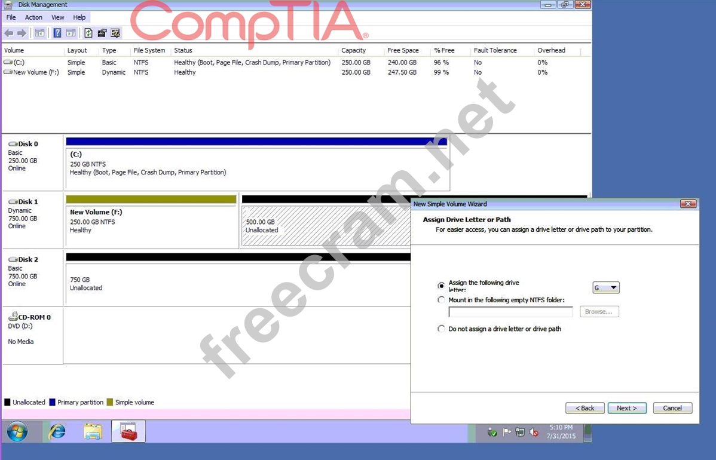
Task: Cancel the New Simple Volume Wizard
Action: (x=672, y=408)
